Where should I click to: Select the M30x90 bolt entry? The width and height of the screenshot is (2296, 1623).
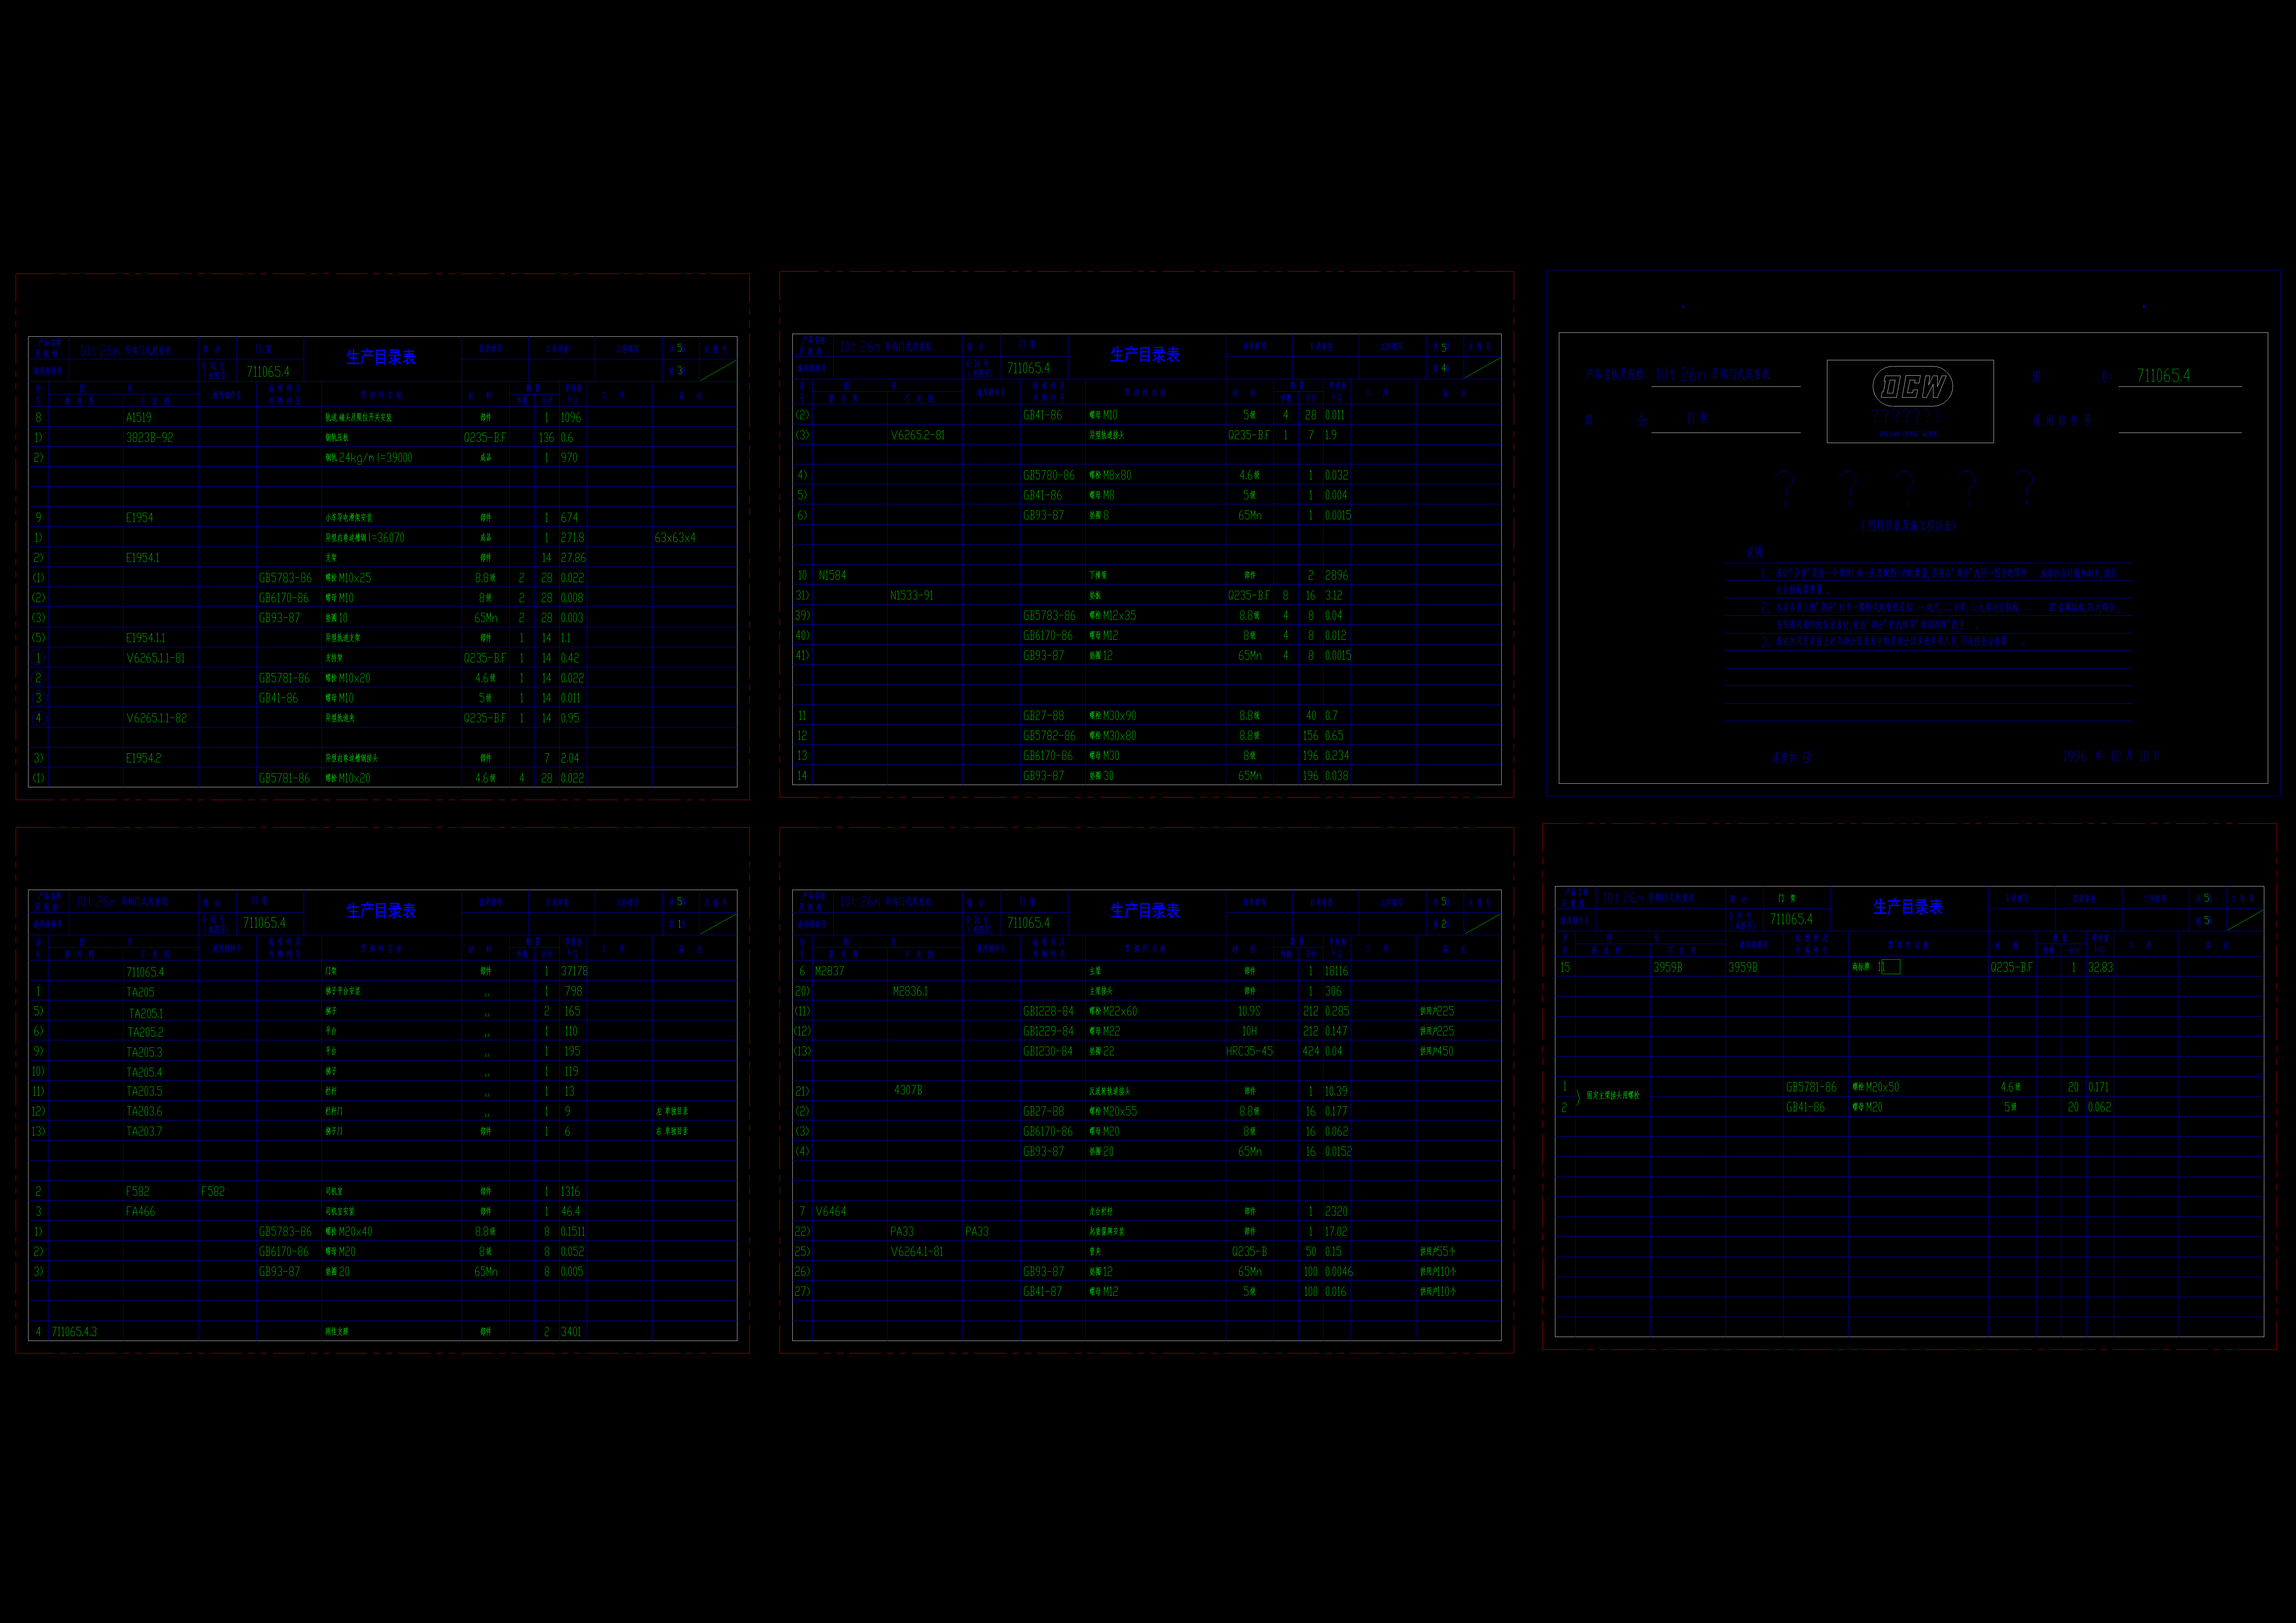pos(1113,716)
